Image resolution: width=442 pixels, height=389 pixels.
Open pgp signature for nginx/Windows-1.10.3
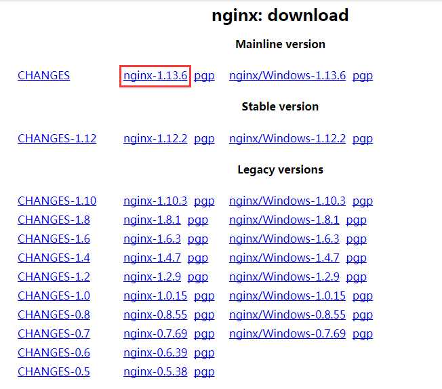363,201
